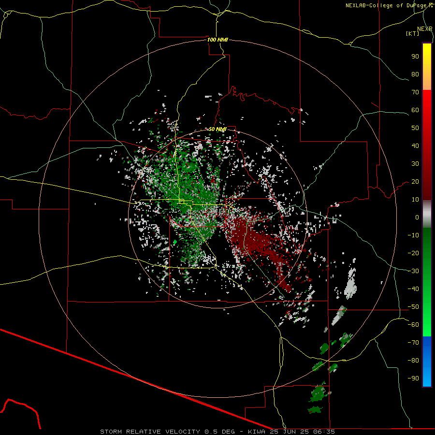The height and width of the screenshot is (435, 435).
Task: Click the -70 scale value
Action: (x=413, y=343)
